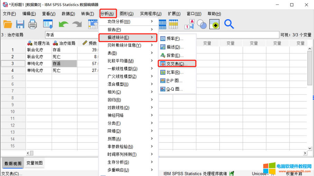
Task: Click the redo arrow toolbar icon
Action: [x=76, y=24]
